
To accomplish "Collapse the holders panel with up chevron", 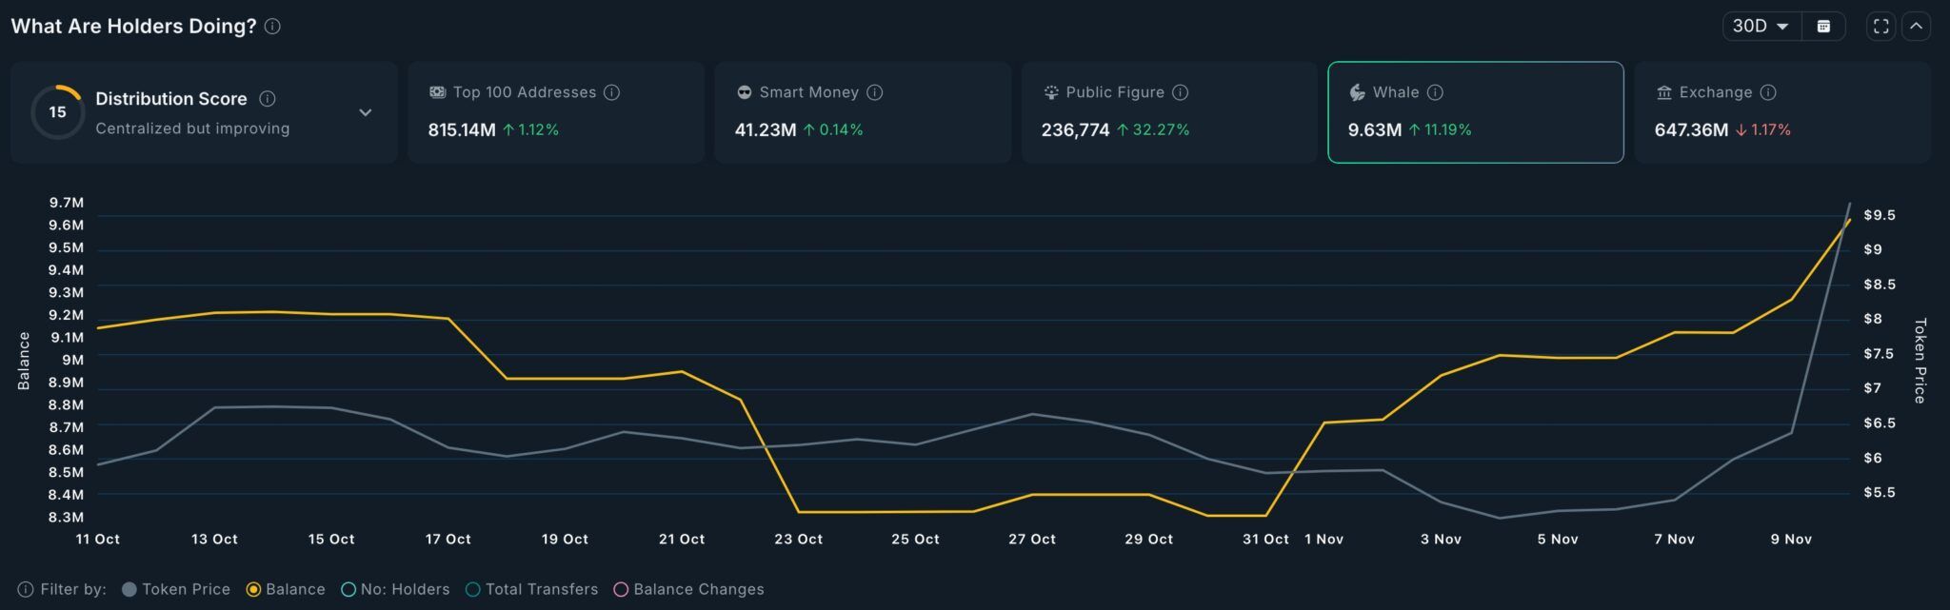I will tap(1916, 27).
